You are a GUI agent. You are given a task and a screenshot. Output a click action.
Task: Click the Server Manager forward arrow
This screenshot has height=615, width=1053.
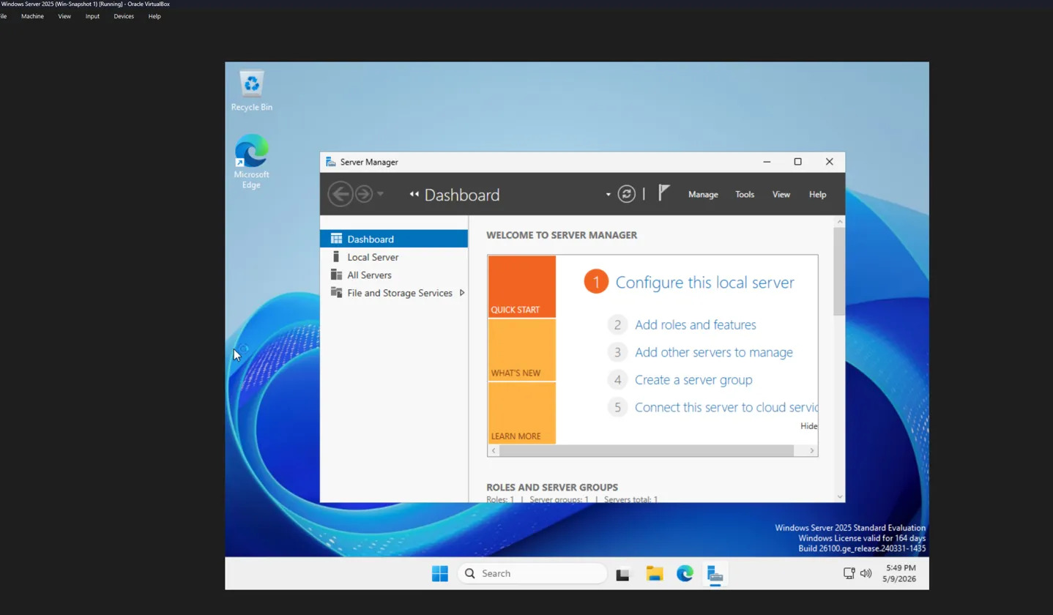click(364, 194)
